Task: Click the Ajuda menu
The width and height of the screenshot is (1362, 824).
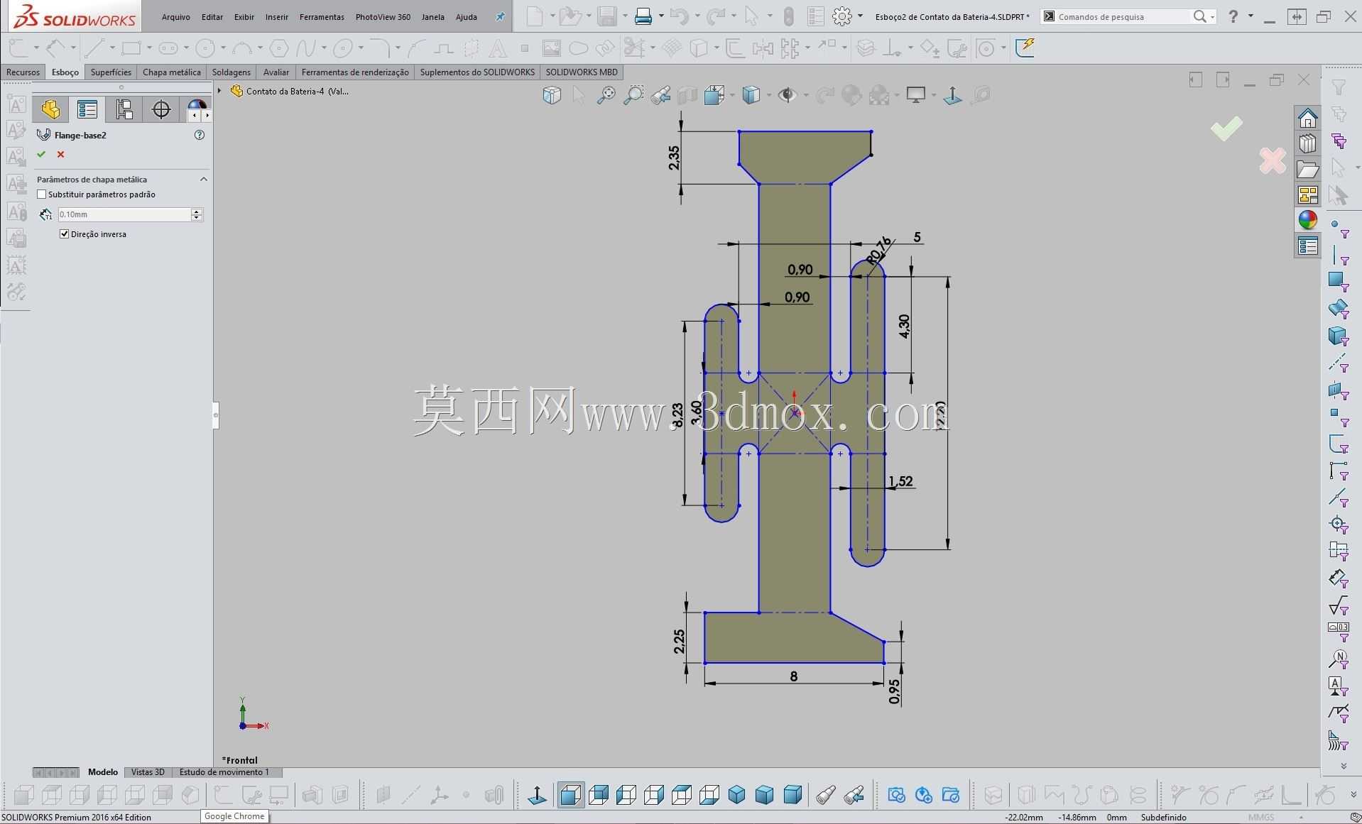Action: click(466, 17)
